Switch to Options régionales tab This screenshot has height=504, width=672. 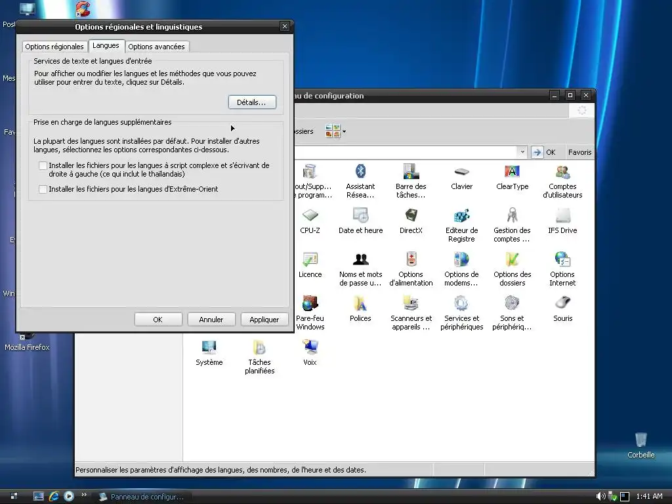(x=54, y=47)
